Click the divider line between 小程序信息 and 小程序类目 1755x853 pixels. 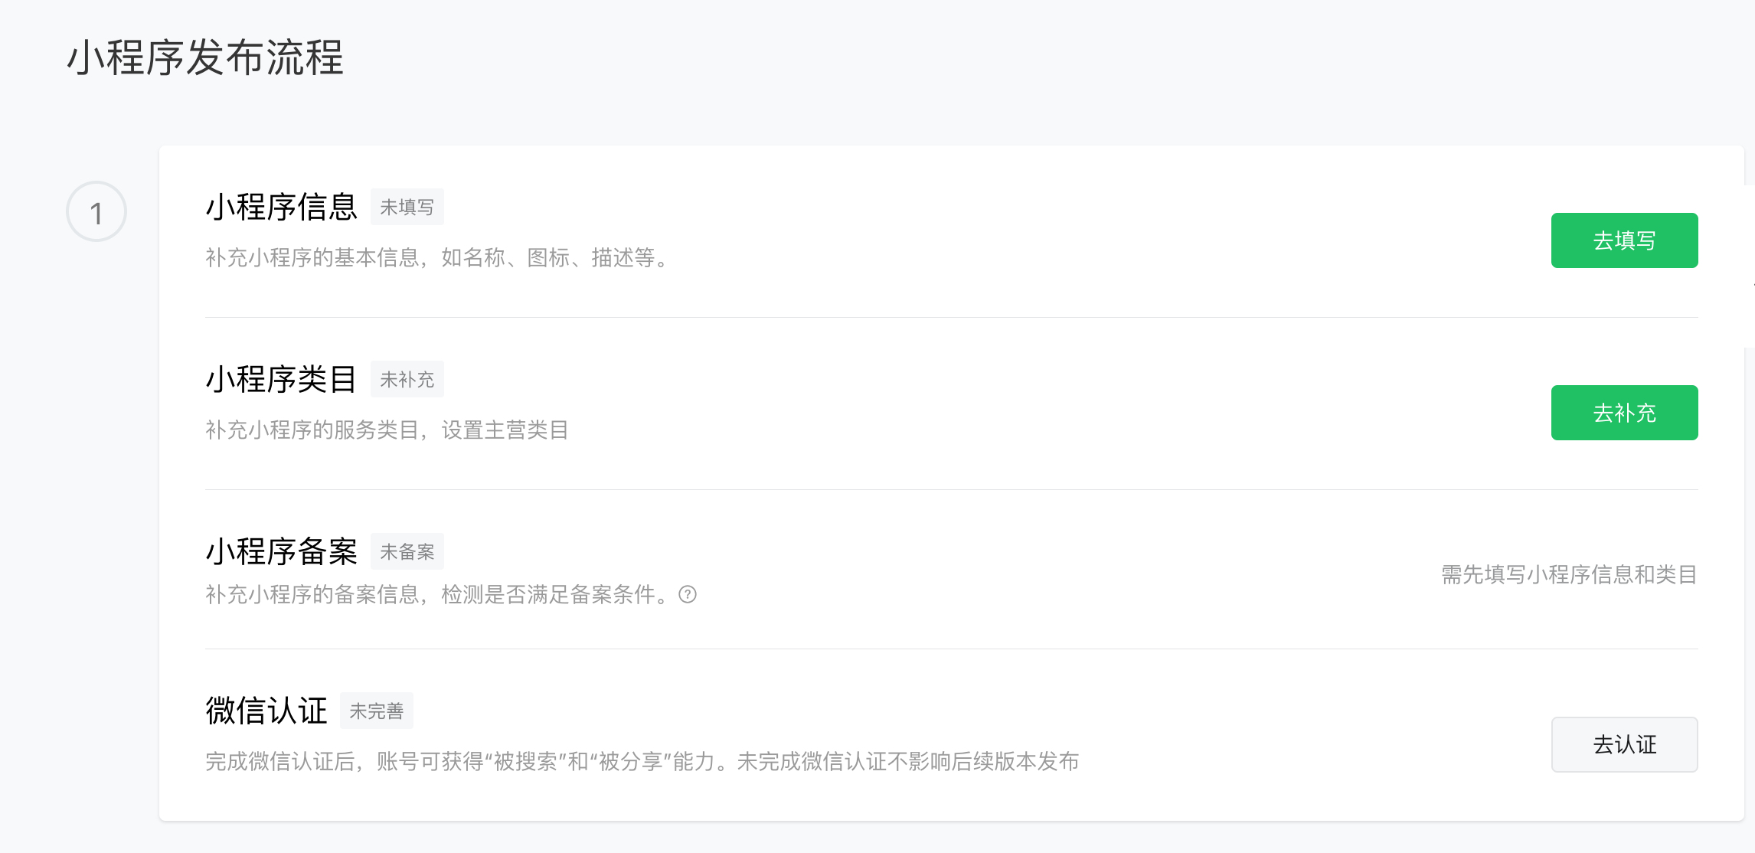[x=951, y=317]
